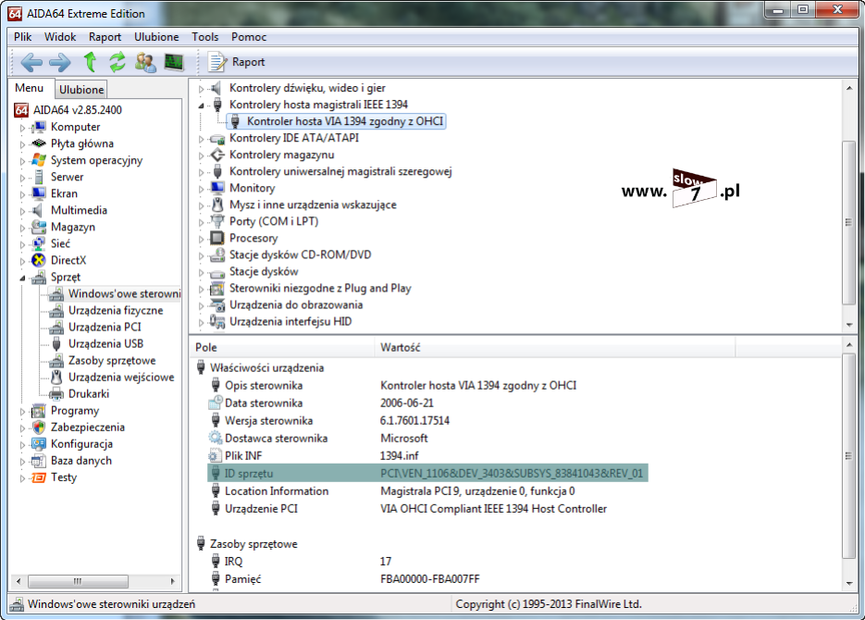Click the Back arrow toolbar icon

[31, 62]
